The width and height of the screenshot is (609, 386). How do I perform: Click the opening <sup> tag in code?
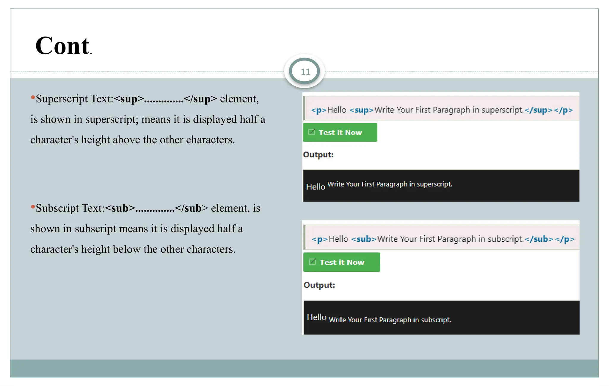coord(361,110)
